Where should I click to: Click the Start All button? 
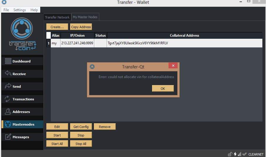coord(57,144)
